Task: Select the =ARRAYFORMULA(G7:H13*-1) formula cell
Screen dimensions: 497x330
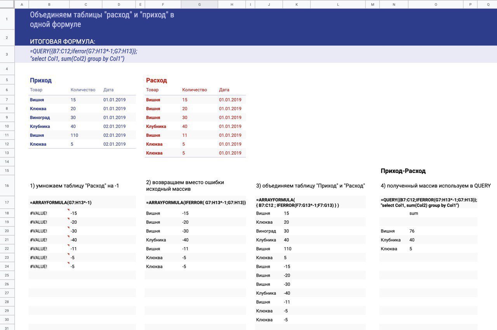Action: 61,203
